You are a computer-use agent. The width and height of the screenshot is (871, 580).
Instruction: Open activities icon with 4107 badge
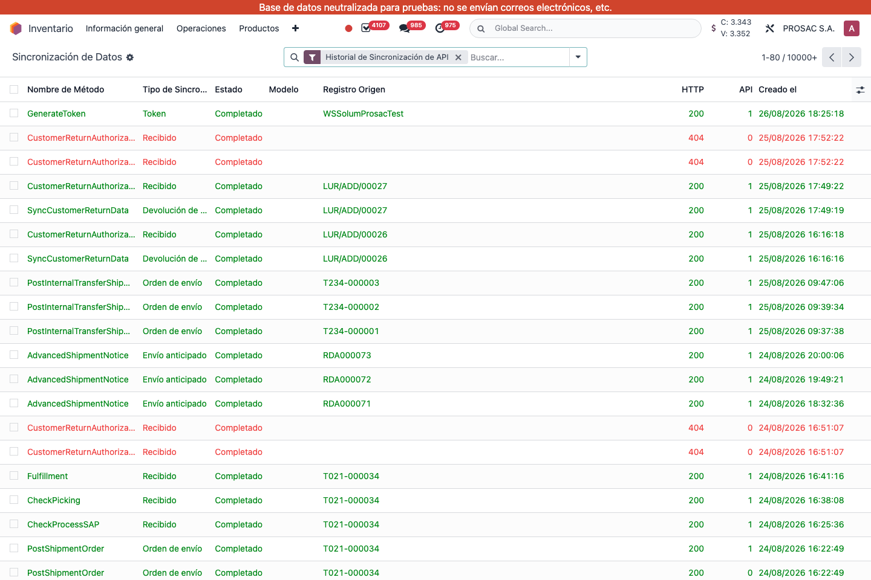(x=366, y=28)
